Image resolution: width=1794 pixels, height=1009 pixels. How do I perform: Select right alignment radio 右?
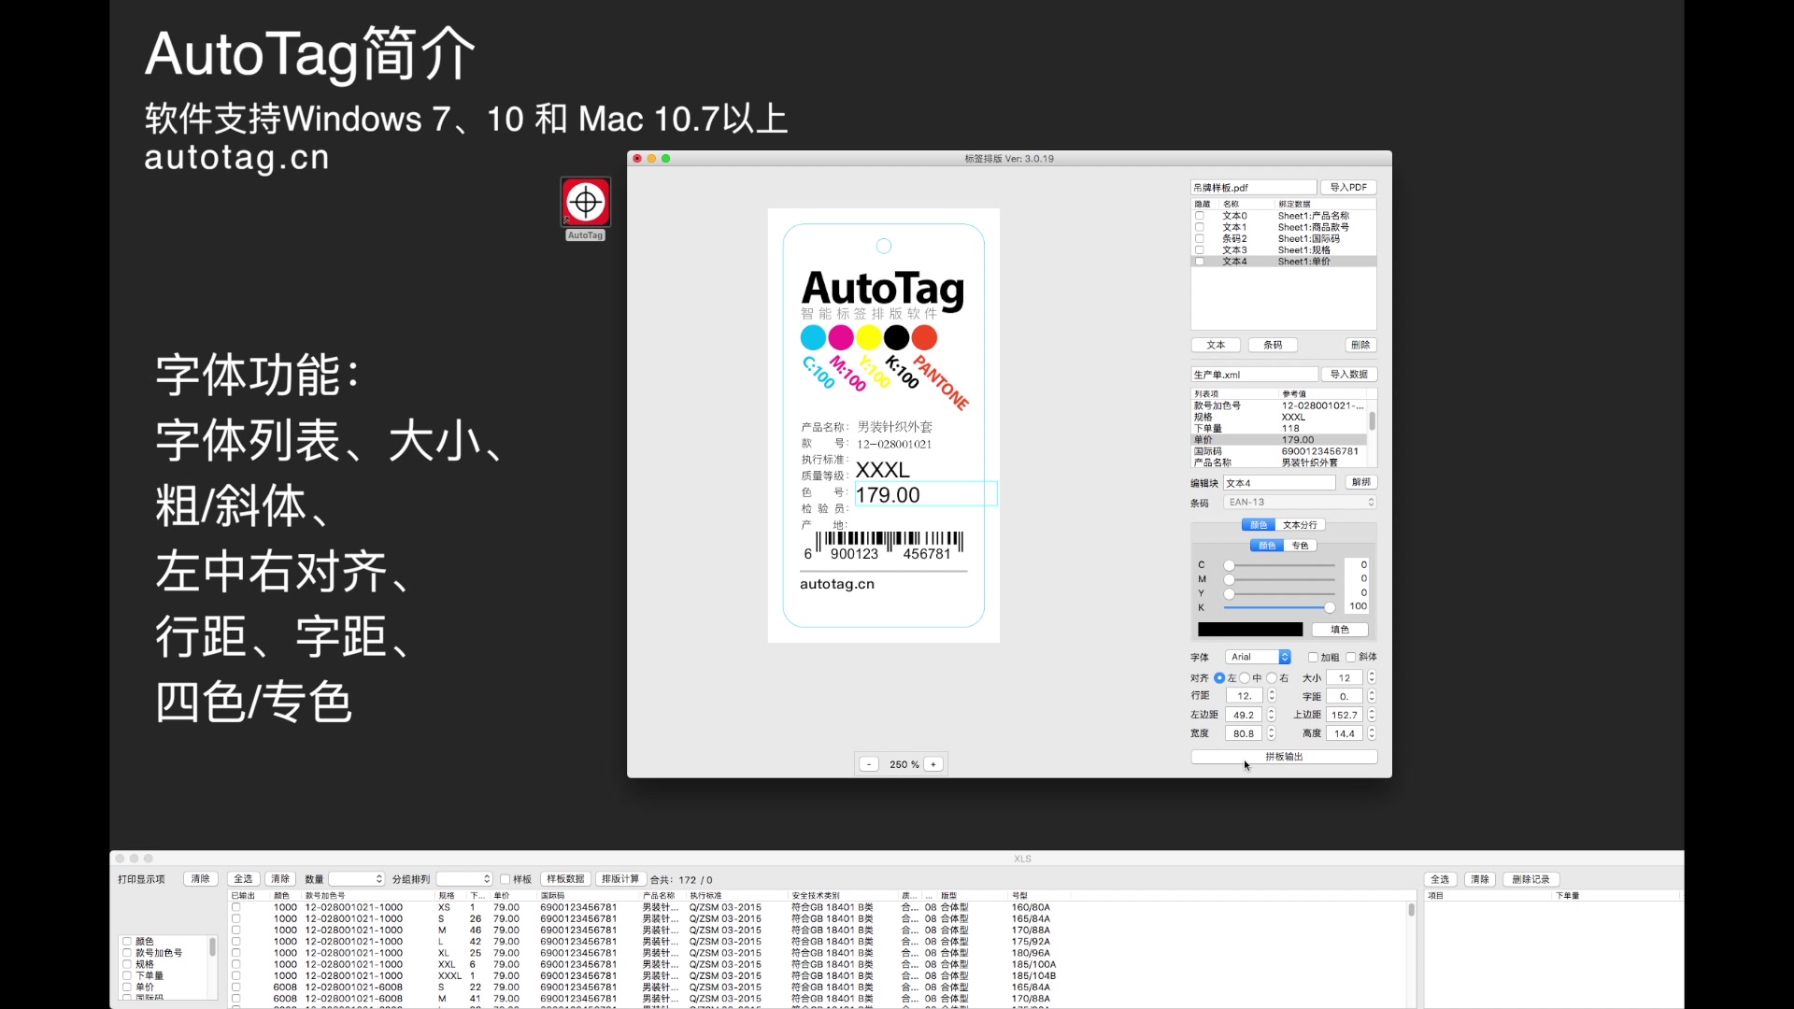tap(1272, 677)
